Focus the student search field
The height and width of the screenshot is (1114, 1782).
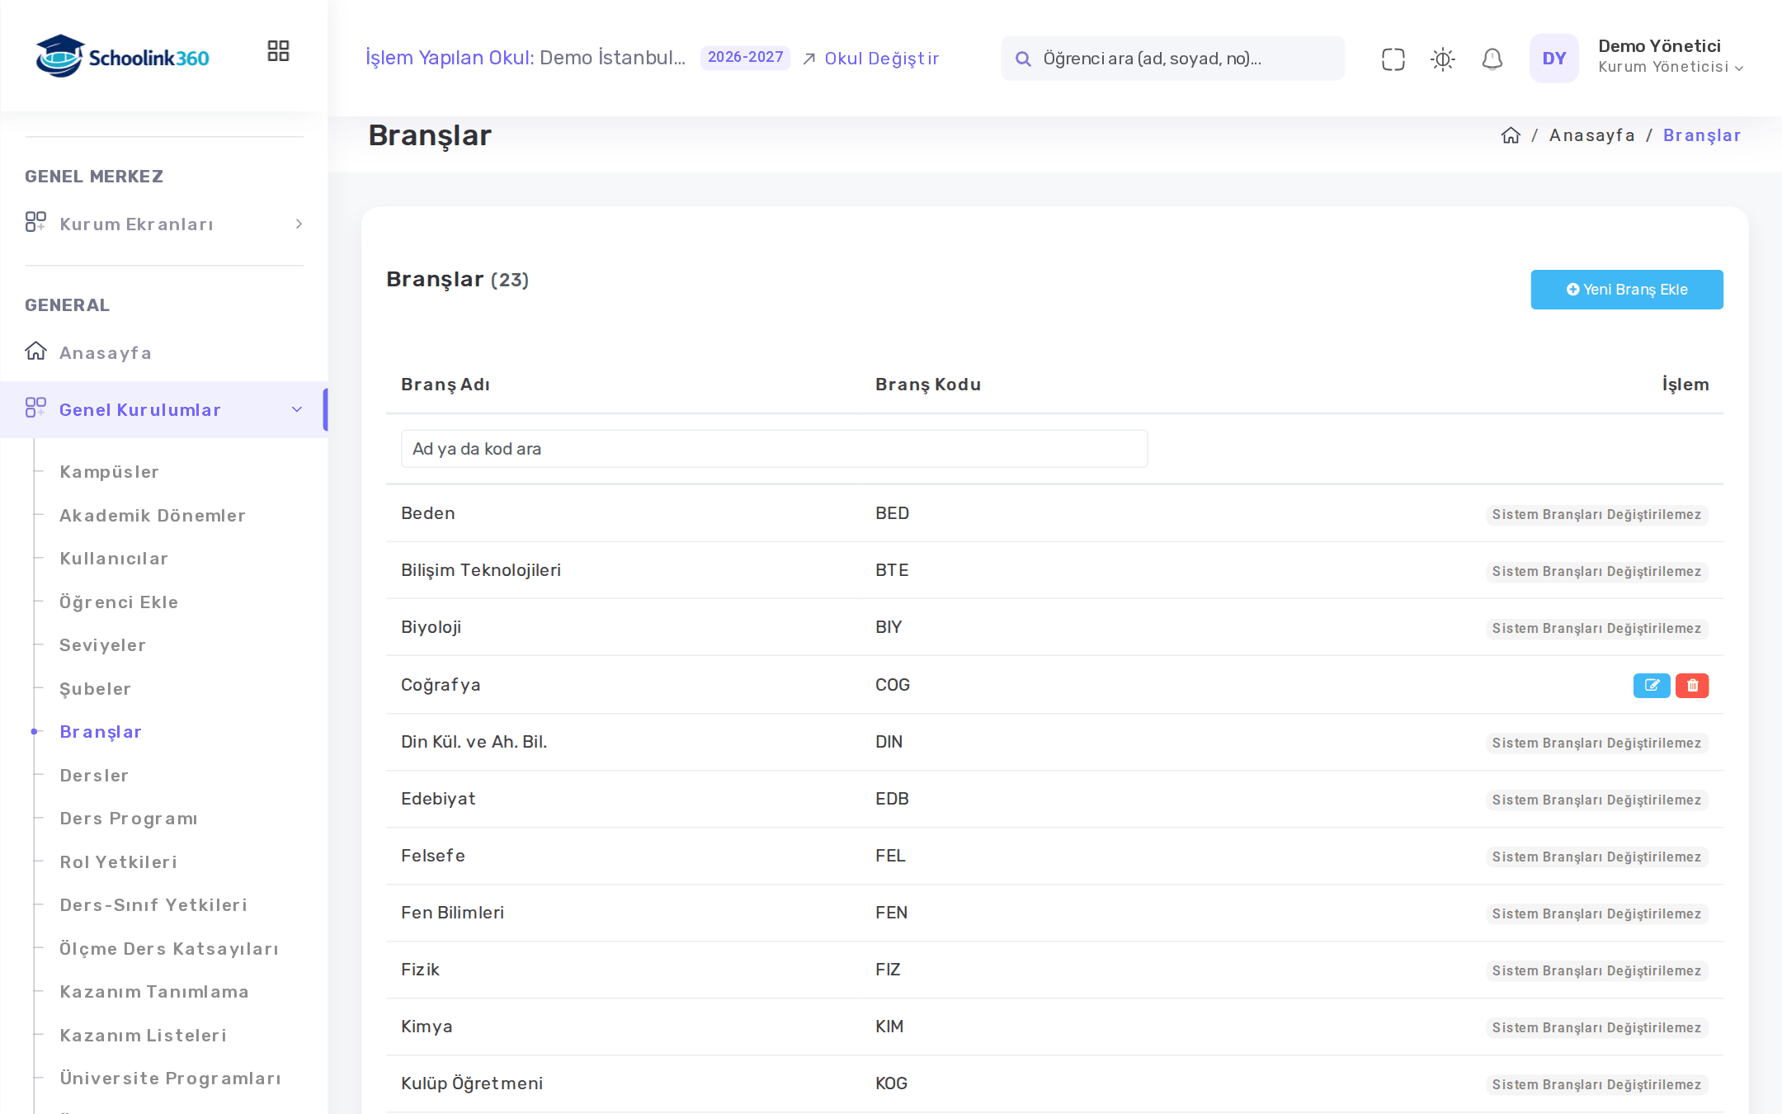[1172, 59]
